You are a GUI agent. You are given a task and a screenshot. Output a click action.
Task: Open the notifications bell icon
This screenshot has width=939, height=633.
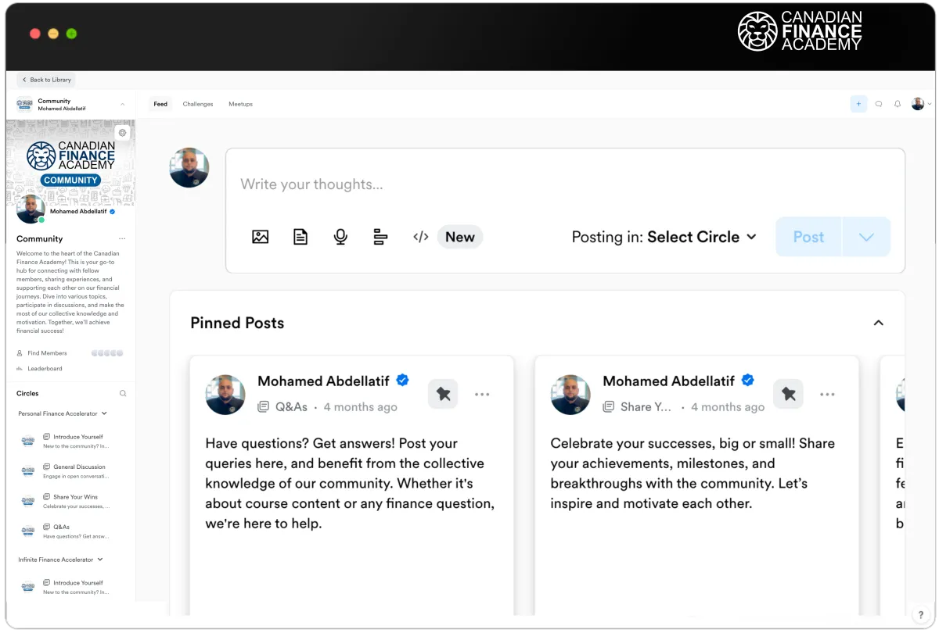tap(898, 104)
